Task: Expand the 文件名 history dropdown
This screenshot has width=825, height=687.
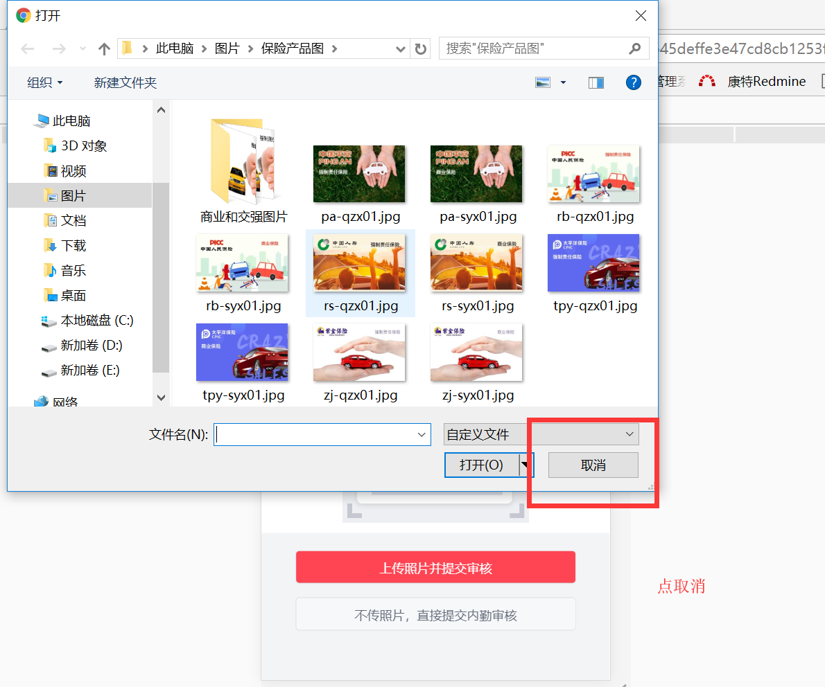Action: pos(422,435)
